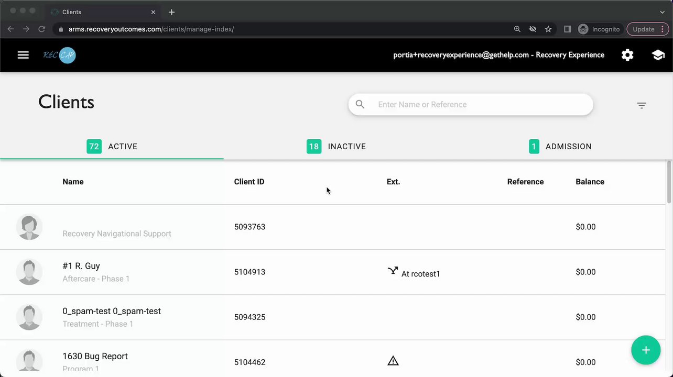Sort by the Name column header
The image size is (673, 377).
73,182
